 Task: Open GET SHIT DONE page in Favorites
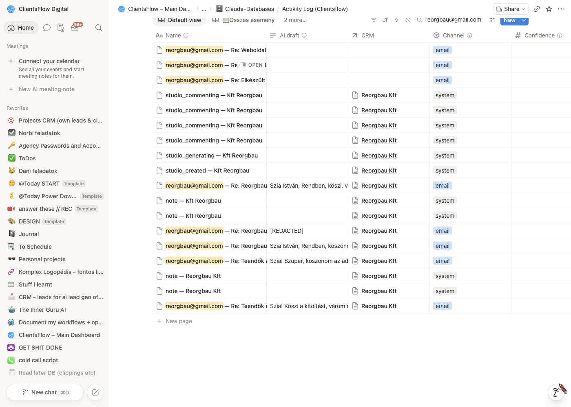coord(55,348)
